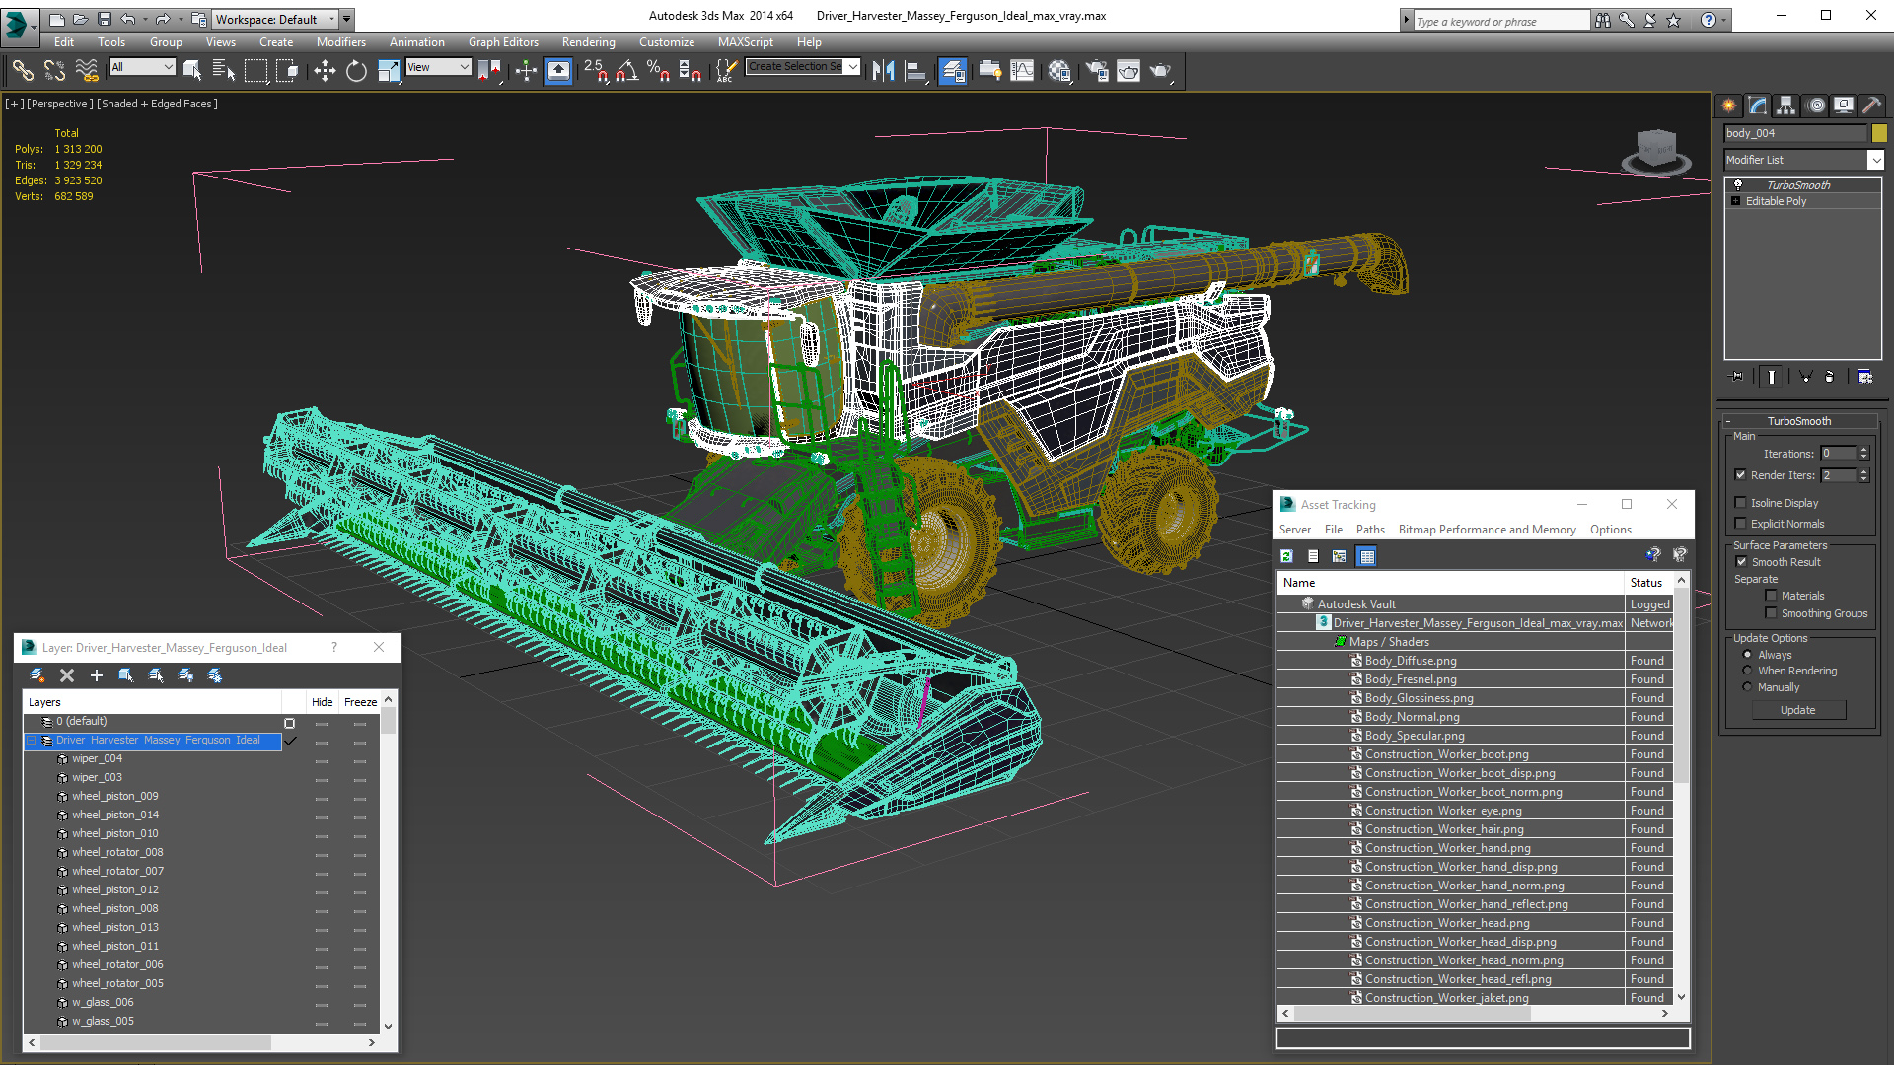
Task: Enable Separate by Smoothing Groups checkbox
Action: click(1772, 613)
